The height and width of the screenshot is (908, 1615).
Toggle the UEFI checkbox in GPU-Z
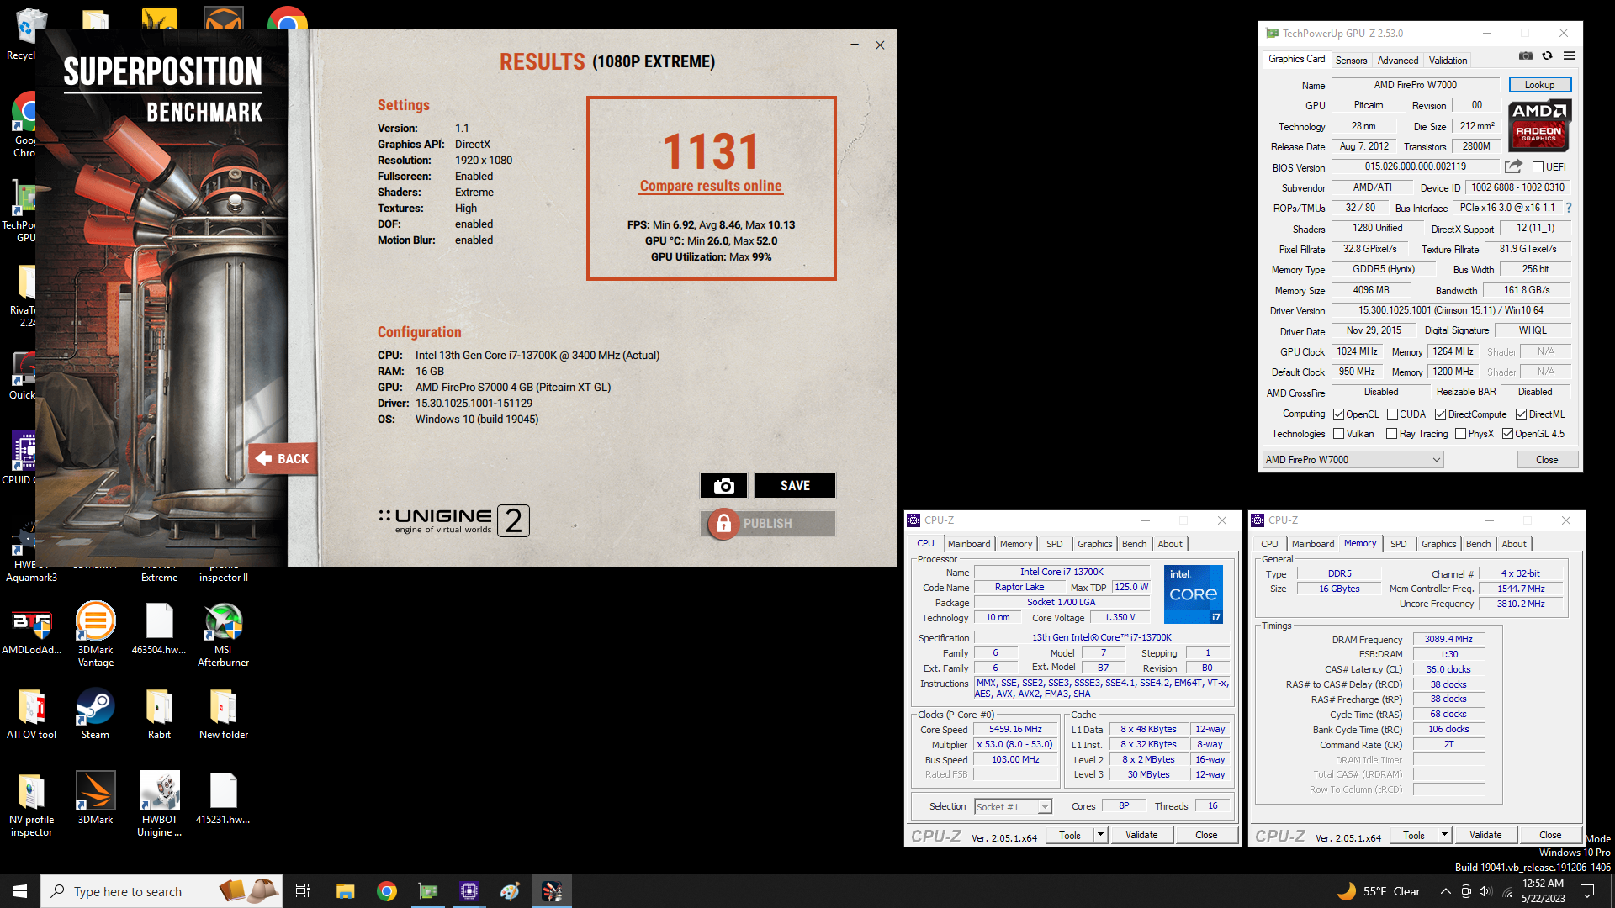point(1538,167)
